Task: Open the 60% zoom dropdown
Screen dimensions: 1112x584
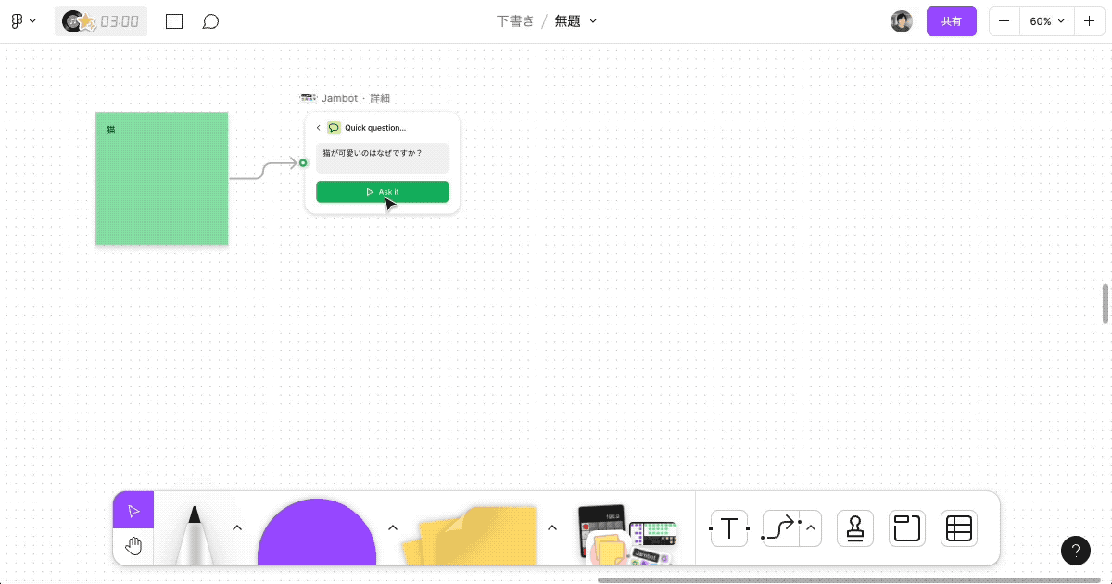Action: point(1047,20)
